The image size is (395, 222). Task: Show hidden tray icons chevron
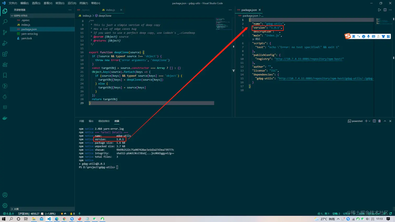(338, 219)
